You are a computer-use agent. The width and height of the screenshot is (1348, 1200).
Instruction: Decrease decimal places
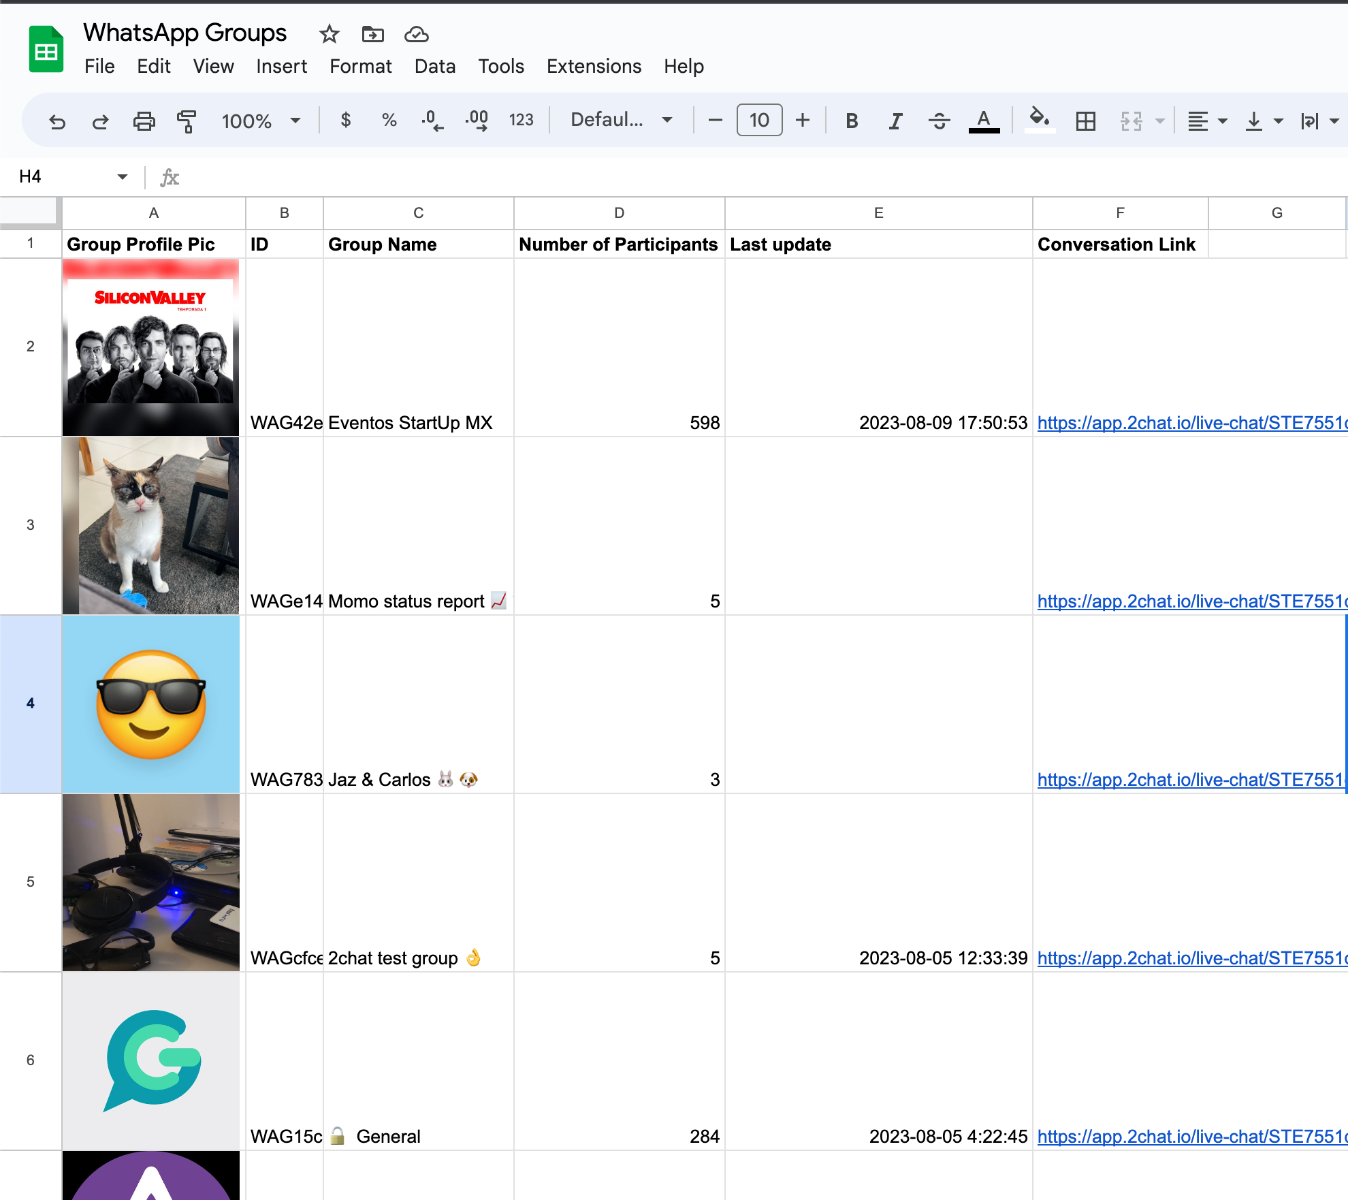pyautogui.click(x=432, y=121)
